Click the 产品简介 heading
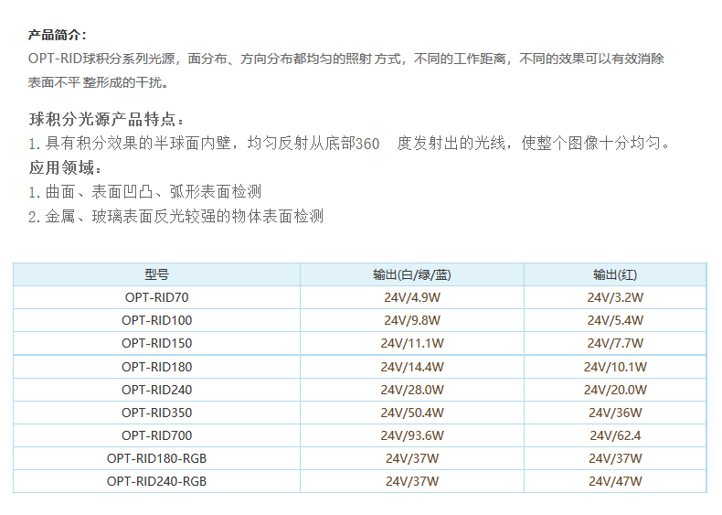The height and width of the screenshot is (515, 722). [57, 35]
